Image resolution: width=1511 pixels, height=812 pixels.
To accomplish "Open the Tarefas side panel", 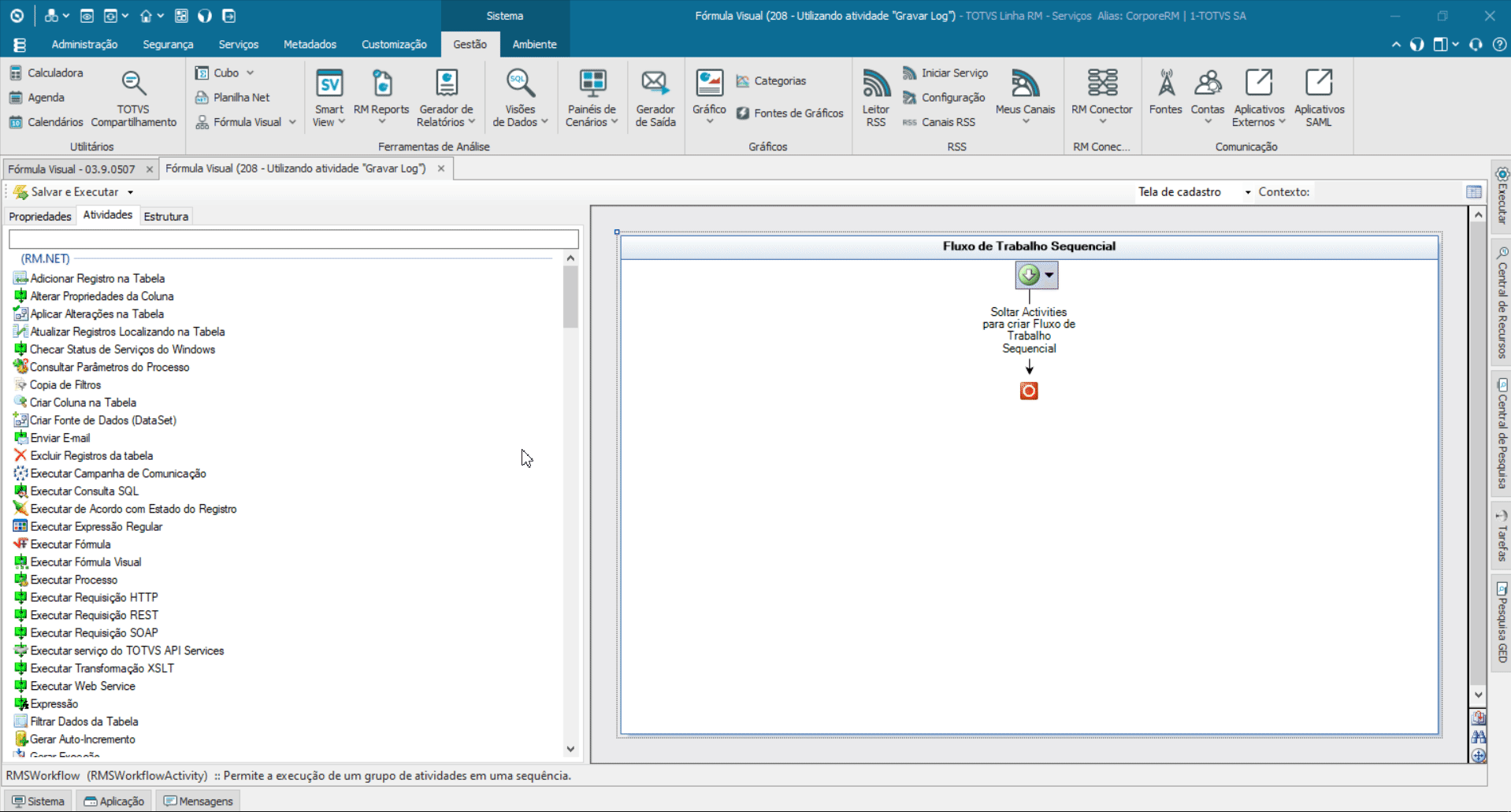I will point(1502,535).
